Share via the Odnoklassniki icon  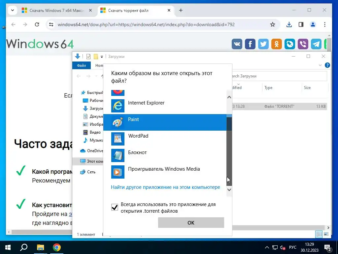pos(277,44)
